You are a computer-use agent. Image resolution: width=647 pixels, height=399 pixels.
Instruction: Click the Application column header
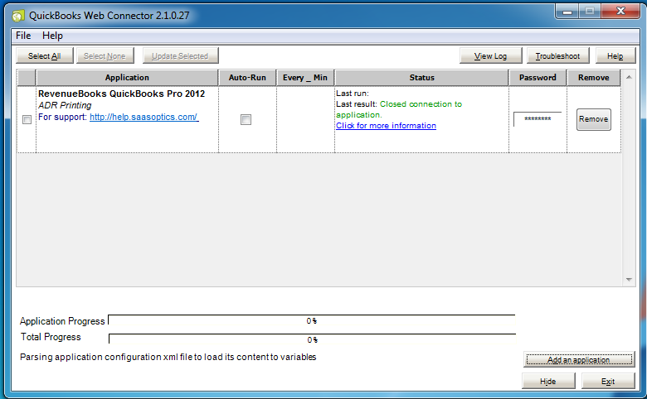pyautogui.click(x=127, y=78)
